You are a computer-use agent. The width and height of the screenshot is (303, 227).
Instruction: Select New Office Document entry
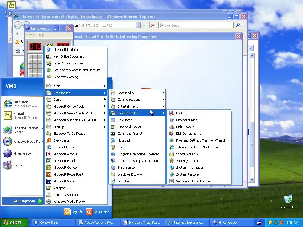76,56
